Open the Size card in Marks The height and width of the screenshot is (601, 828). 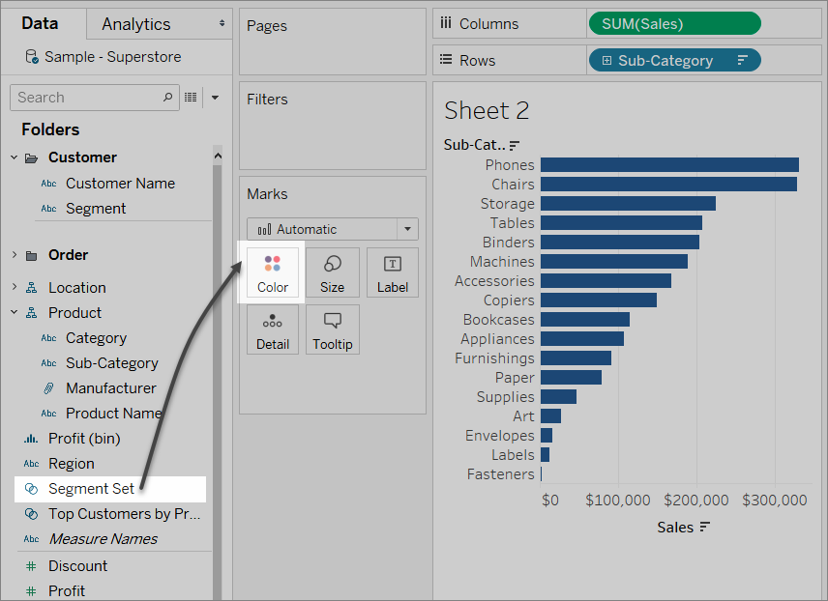coord(332,272)
